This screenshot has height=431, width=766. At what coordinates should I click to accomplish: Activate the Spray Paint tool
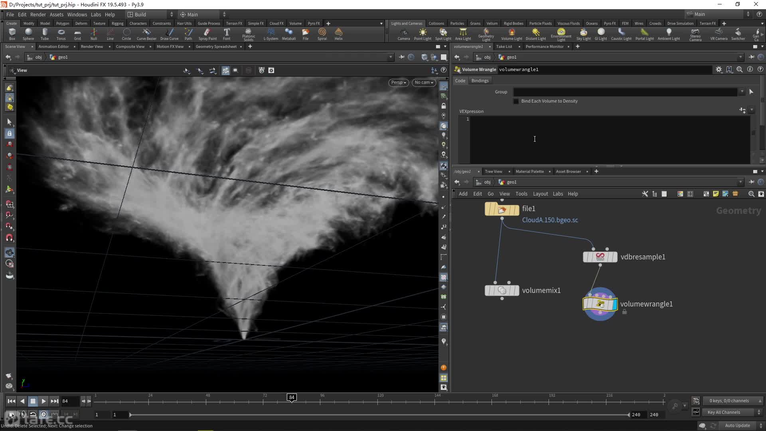[x=207, y=34]
